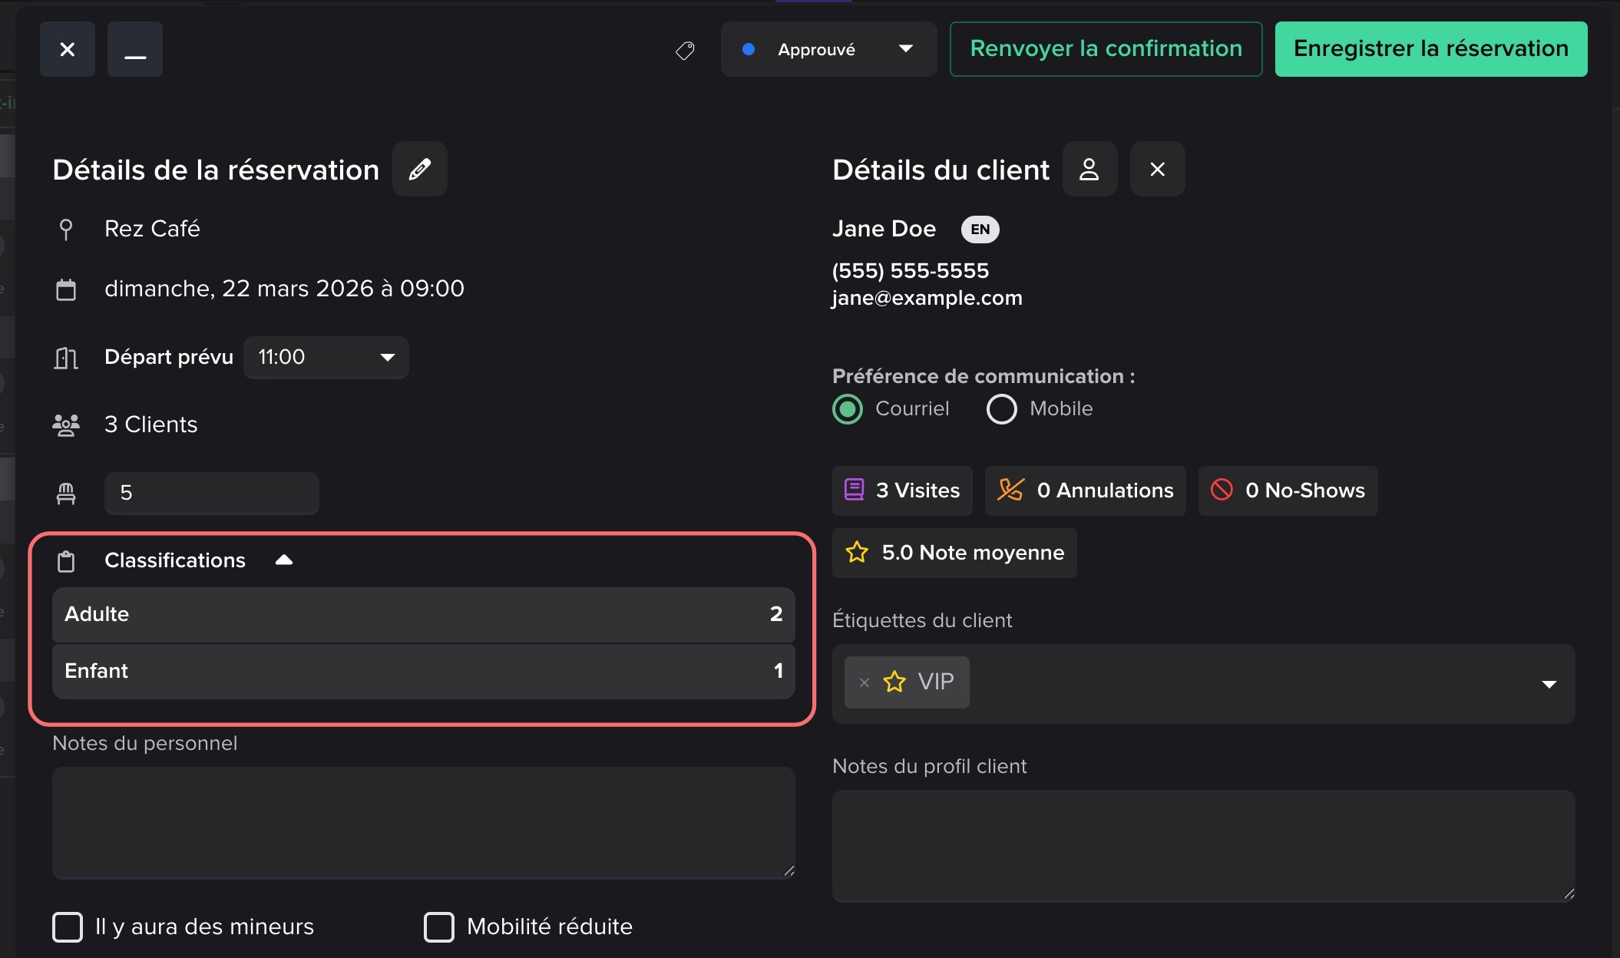Collapse the Classifications section
1620x958 pixels.
[284, 560]
